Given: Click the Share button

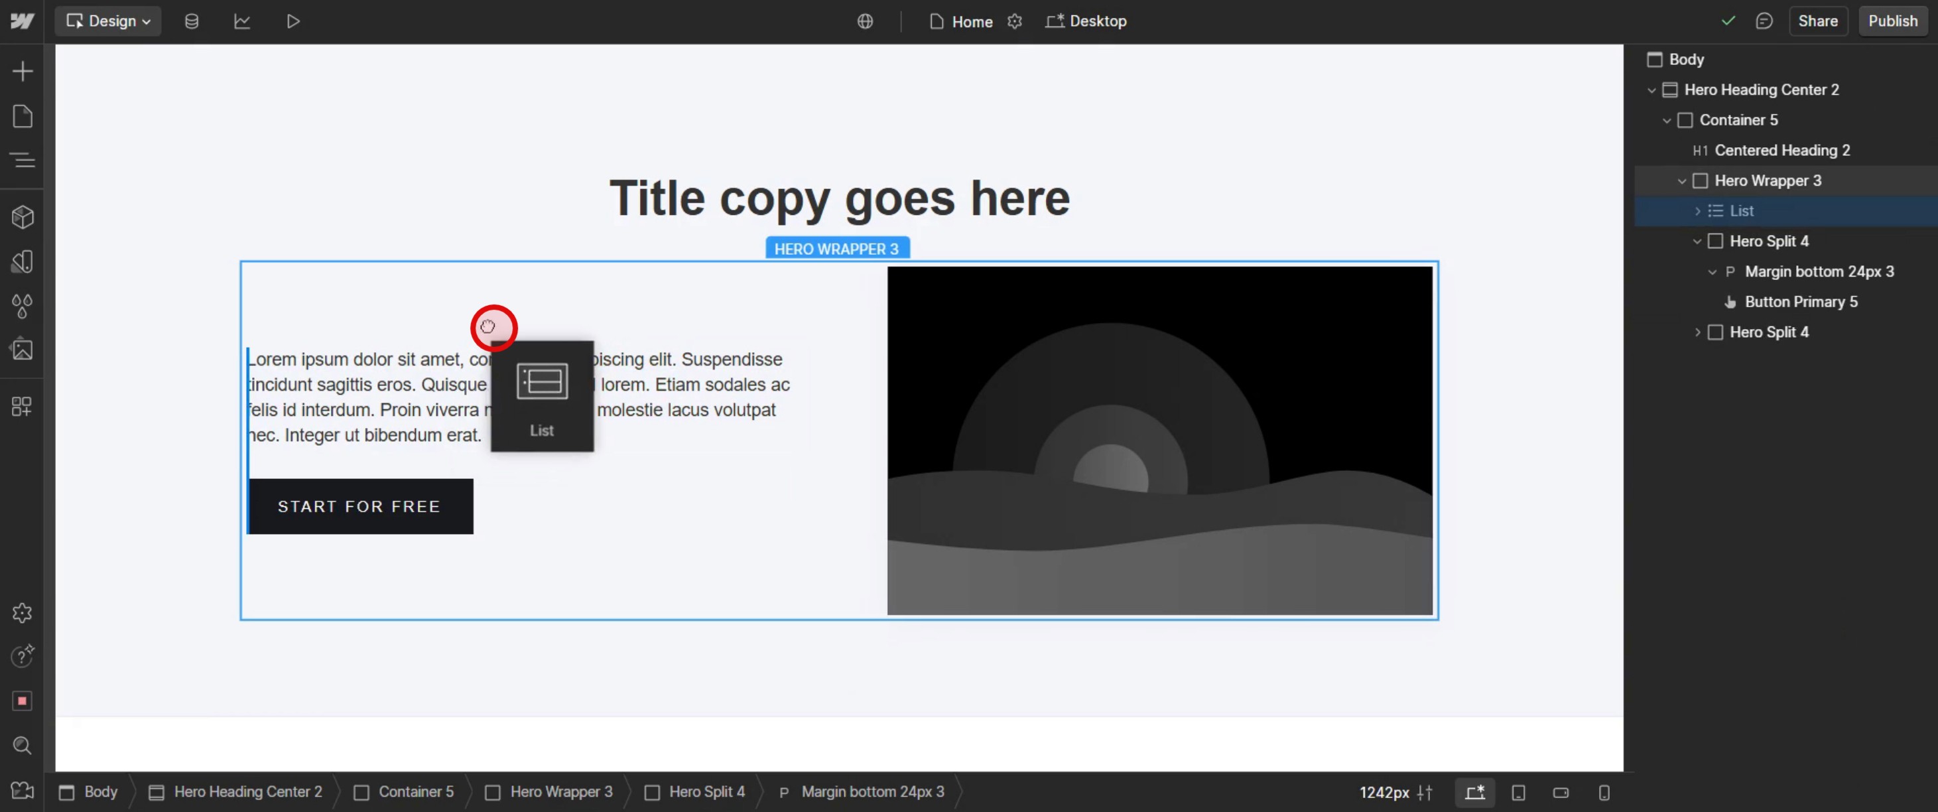Looking at the screenshot, I should (1817, 22).
